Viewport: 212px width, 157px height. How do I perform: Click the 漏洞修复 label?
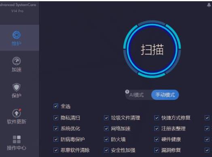(x=171, y=150)
